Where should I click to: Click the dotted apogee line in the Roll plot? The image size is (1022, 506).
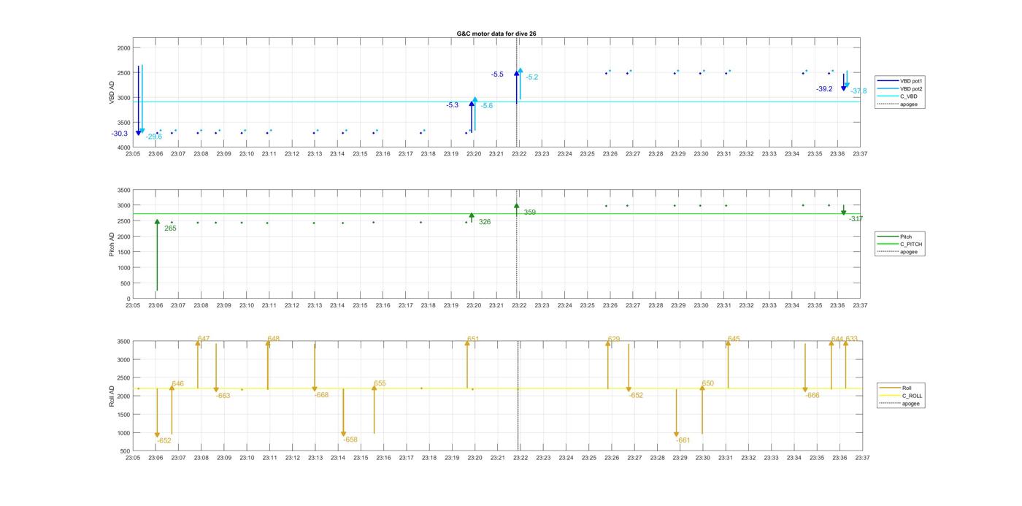coord(518,396)
